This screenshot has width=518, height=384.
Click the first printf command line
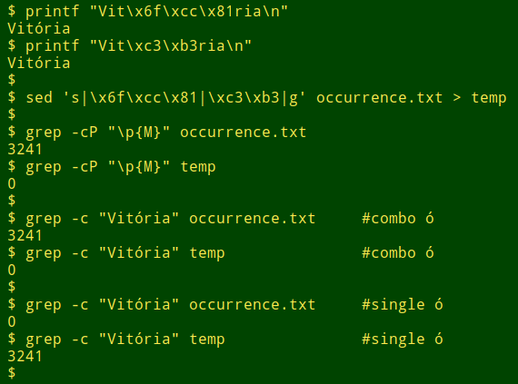[147, 11]
